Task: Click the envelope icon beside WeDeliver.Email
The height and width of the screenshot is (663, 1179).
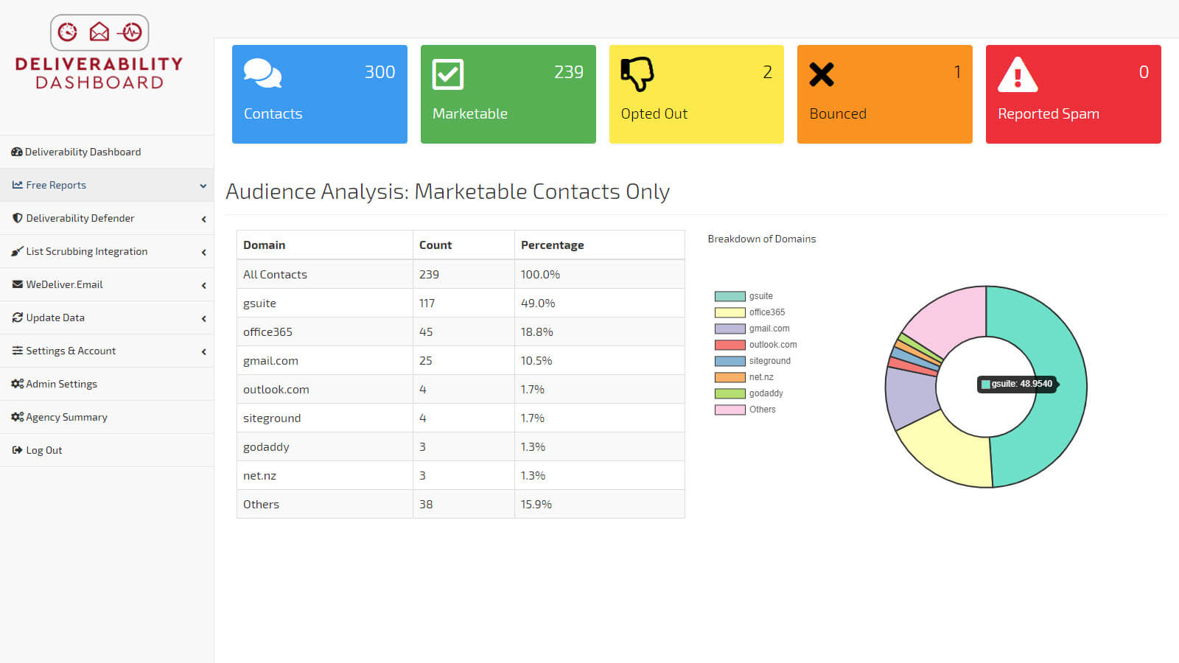Action: (x=18, y=284)
